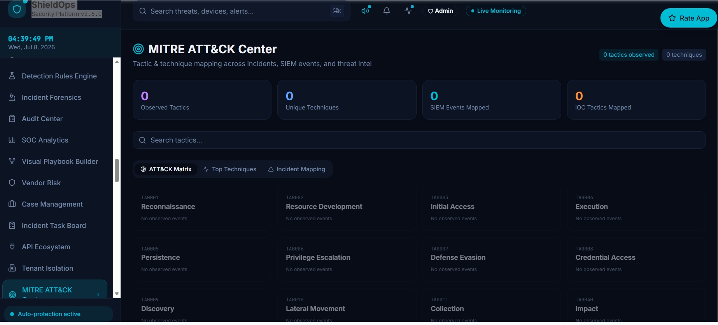This screenshot has width=718, height=325.
Task: Mute alerts with the speaker icon
Action: 365,11
